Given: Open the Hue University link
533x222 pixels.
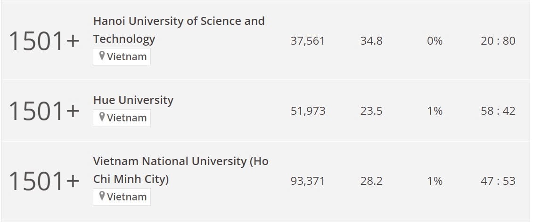Looking at the screenshot, I should click(133, 100).
